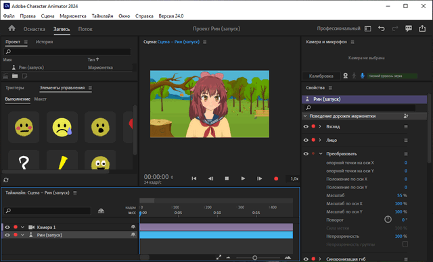
Task: Collapse the Камера 1 track chevron
Action: click(x=22, y=228)
